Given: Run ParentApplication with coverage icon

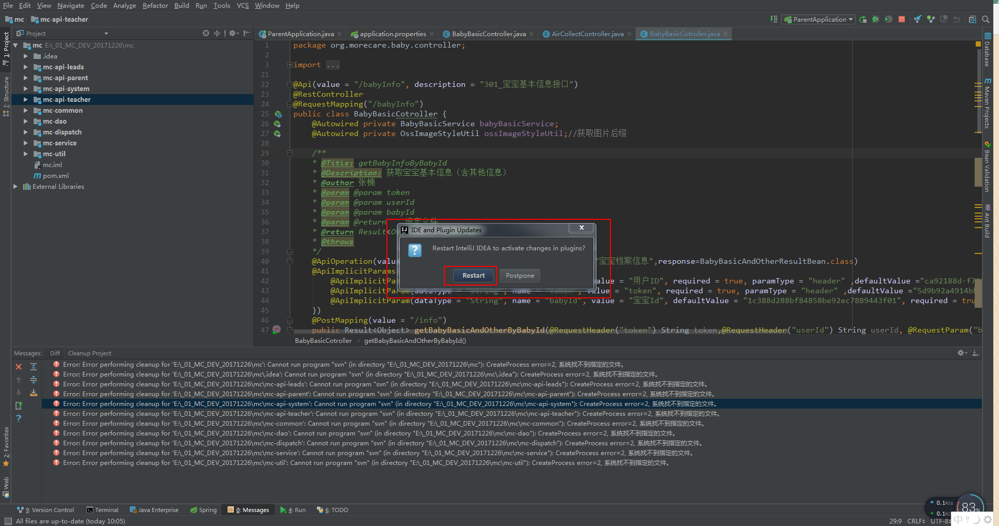Looking at the screenshot, I should (888, 19).
